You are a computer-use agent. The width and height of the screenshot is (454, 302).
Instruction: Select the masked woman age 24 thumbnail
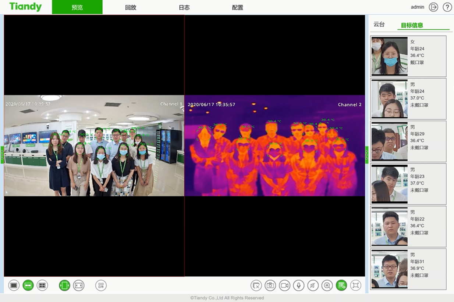390,56
